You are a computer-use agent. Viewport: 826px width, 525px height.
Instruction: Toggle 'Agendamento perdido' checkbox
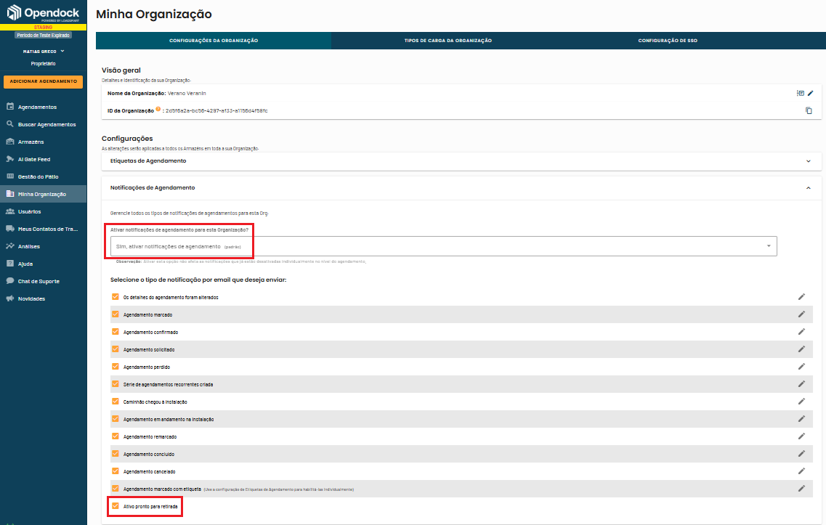[x=116, y=367]
